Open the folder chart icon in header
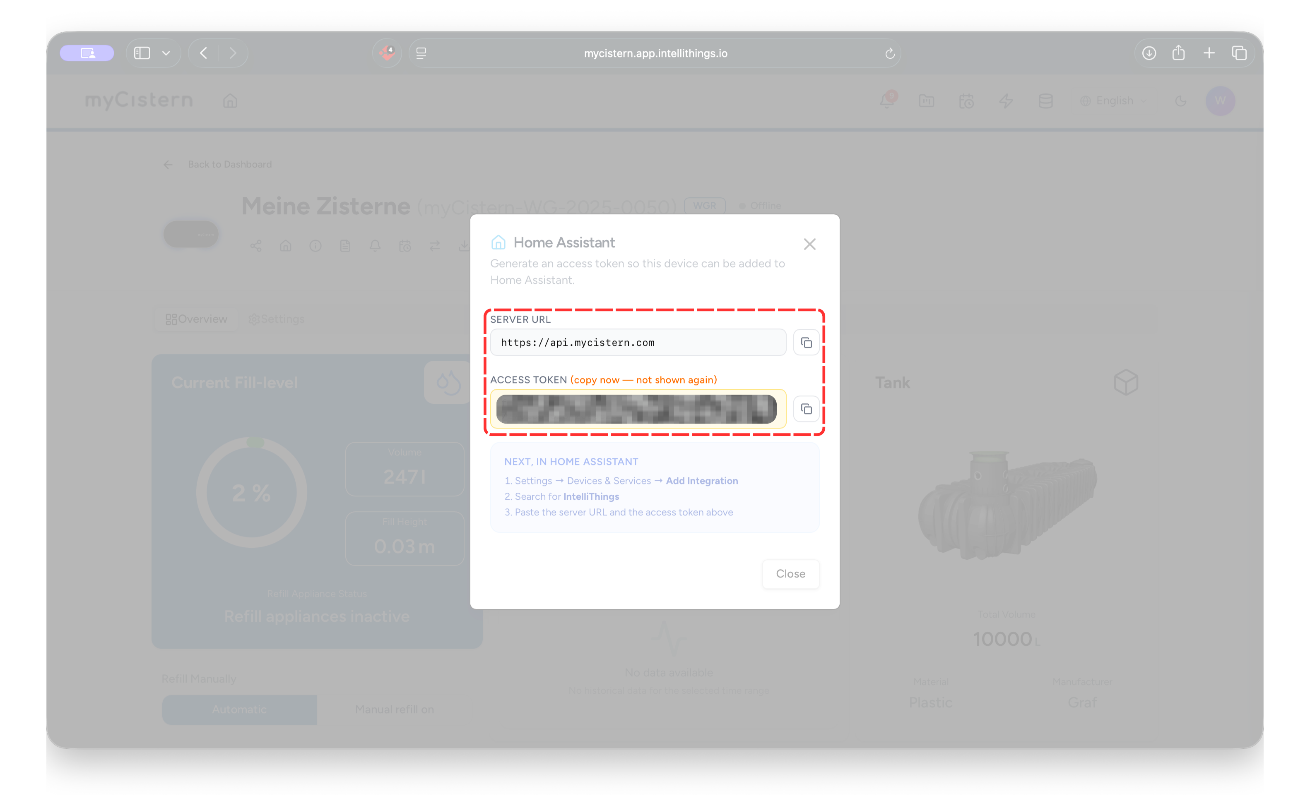Image resolution: width=1310 pixels, height=810 pixels. click(926, 101)
